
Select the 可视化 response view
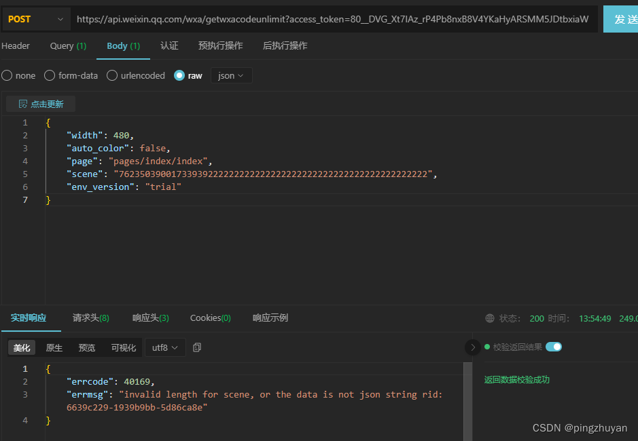click(123, 347)
